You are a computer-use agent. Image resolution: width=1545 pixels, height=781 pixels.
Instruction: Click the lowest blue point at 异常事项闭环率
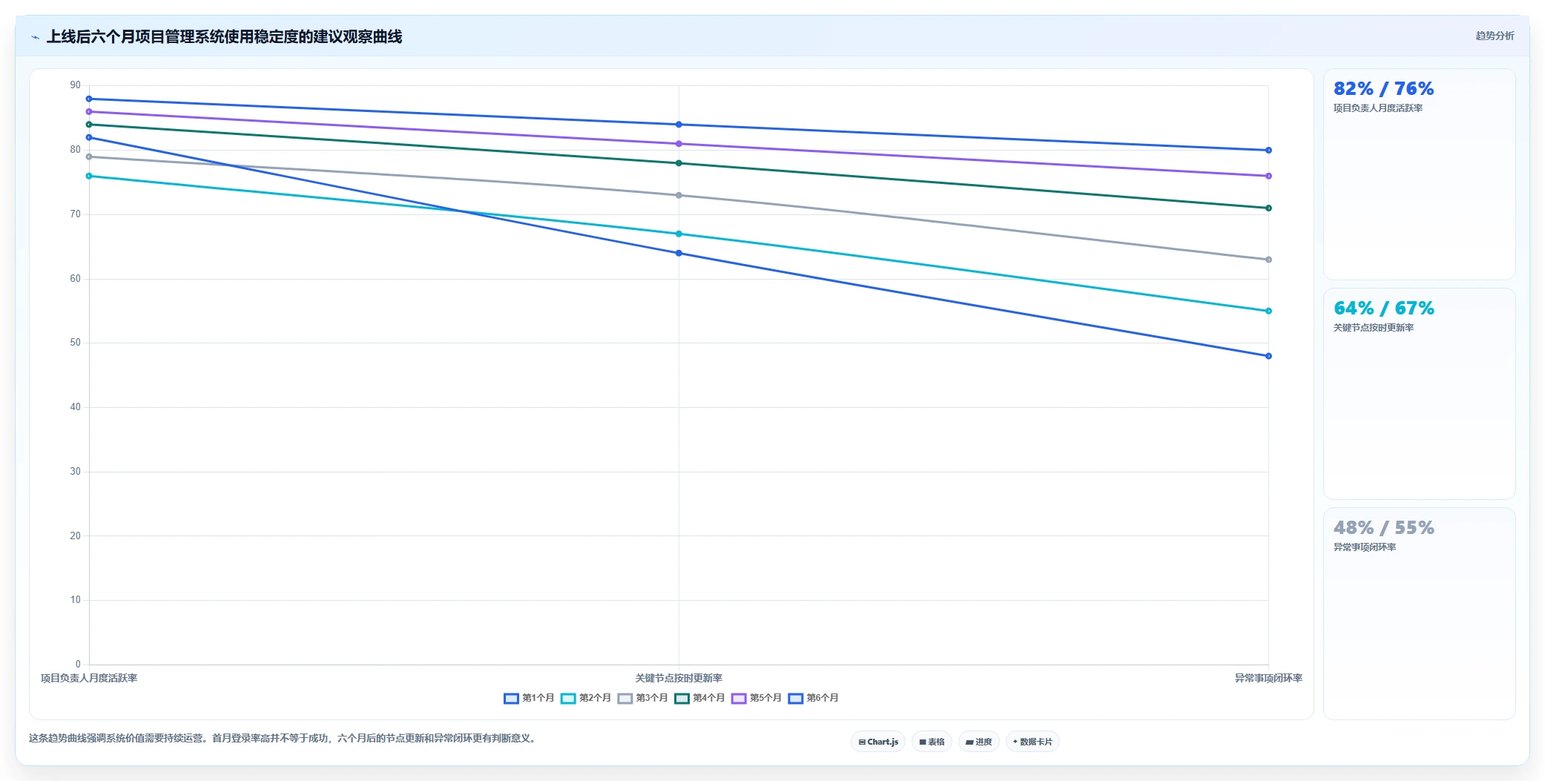1268,357
